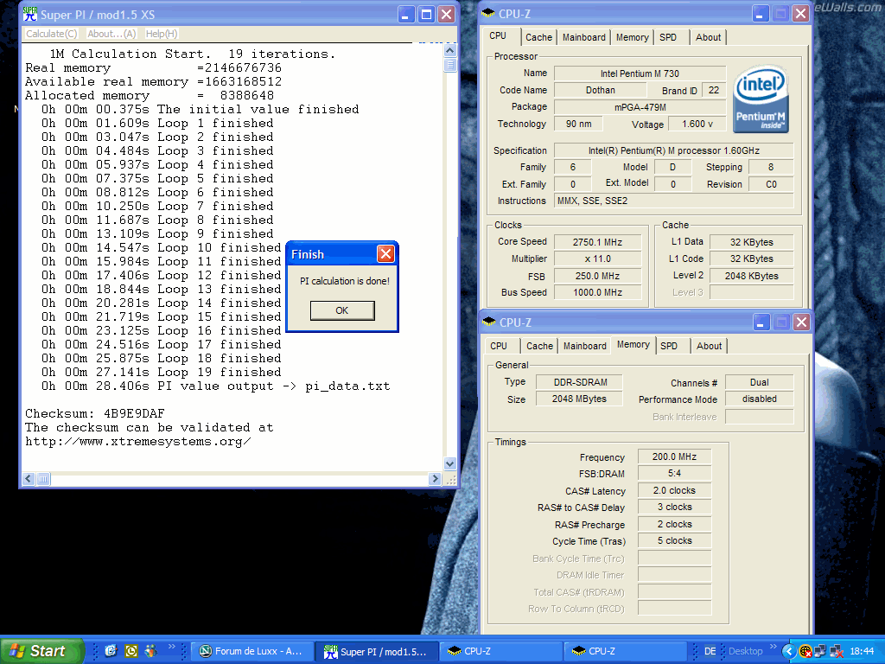The image size is (885, 664).
Task: Click the chip icon in the lower CPU-Z title bar
Action: [489, 322]
